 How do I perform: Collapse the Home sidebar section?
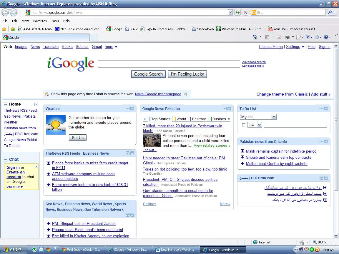(6, 104)
